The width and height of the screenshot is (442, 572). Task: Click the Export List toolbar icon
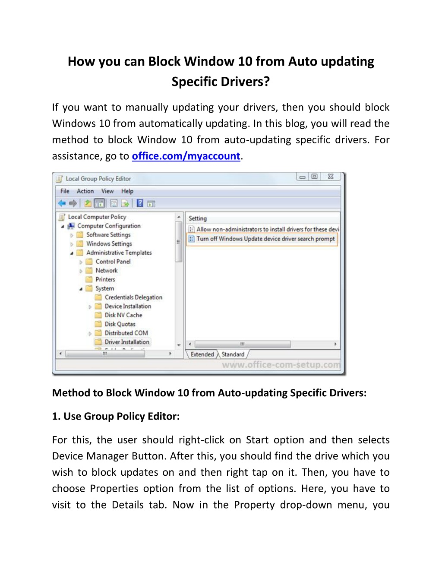coord(125,203)
